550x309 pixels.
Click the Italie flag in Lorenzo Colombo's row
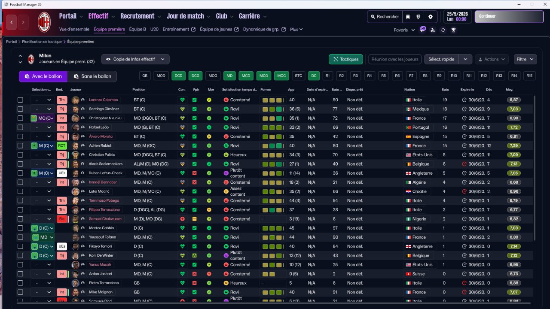click(408, 100)
